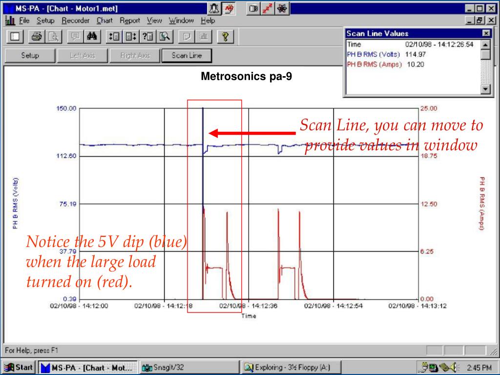Click the 02/10/98 - 14:12:00 time axis label
The height and width of the screenshot is (375, 500).
coord(79,306)
